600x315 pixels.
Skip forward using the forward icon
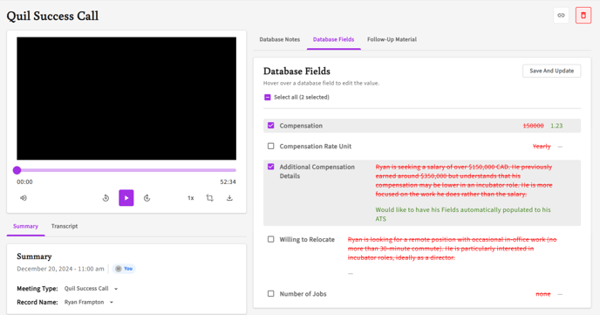click(147, 198)
